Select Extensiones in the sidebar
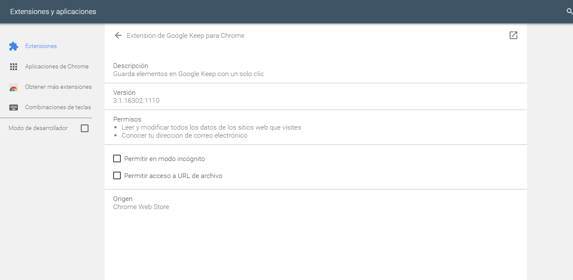 click(41, 46)
